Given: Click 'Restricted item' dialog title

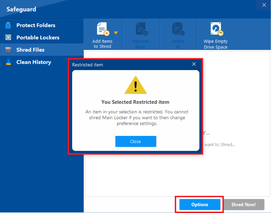Looking at the screenshot, I should (88, 65).
